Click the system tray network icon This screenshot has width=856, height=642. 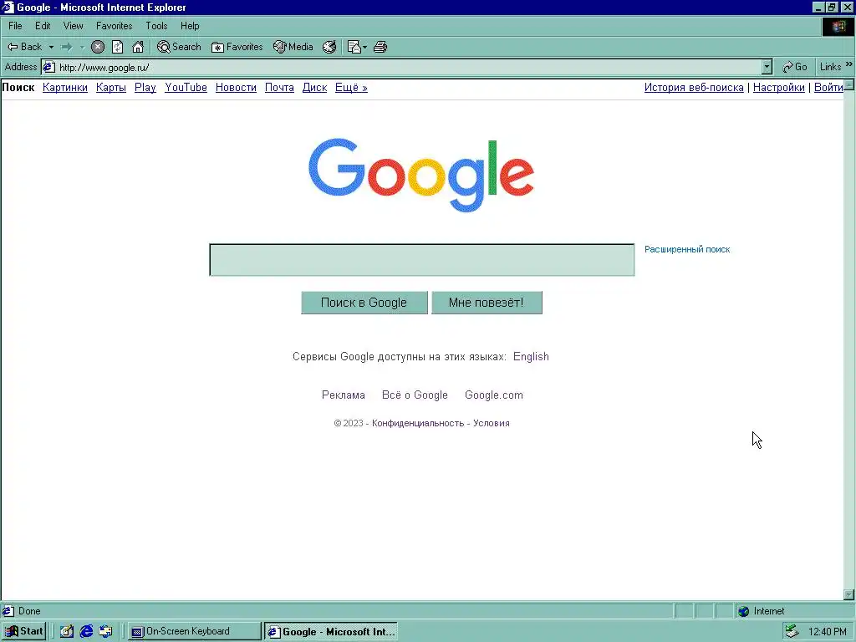[x=792, y=632]
